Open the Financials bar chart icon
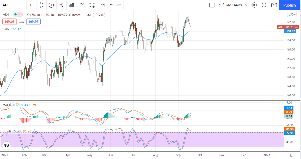Screen dimensions: 301x159 coord(71,5)
